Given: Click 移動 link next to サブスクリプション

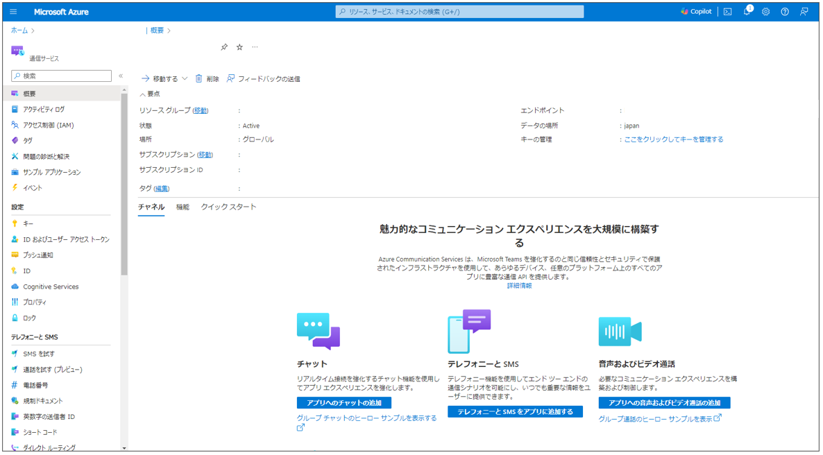Looking at the screenshot, I should point(205,155).
